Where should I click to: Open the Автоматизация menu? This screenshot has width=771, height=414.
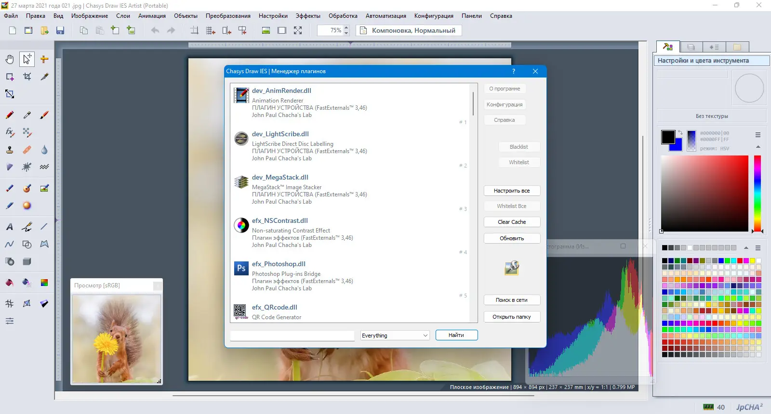pyautogui.click(x=386, y=16)
